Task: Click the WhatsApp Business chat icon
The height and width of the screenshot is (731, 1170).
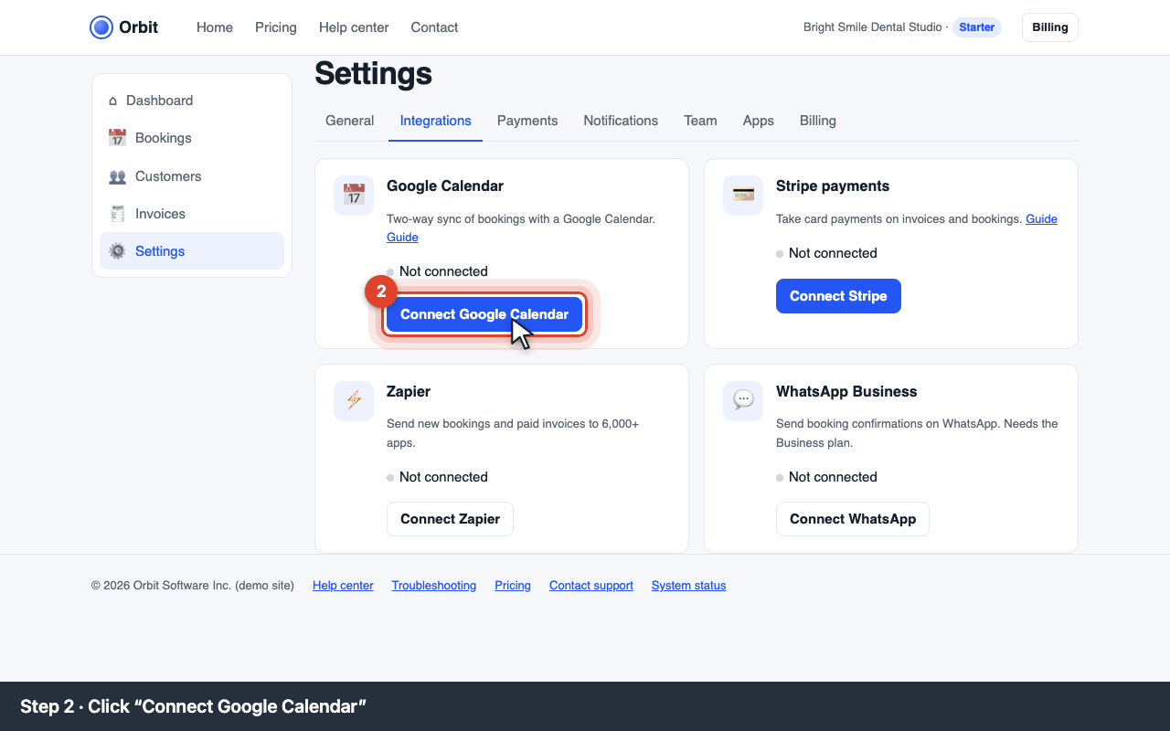Action: pyautogui.click(x=743, y=401)
